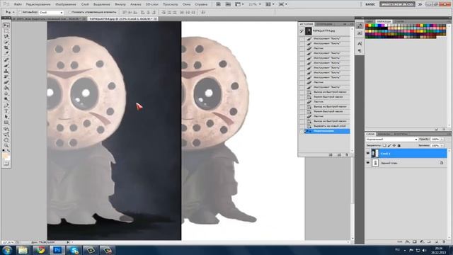Open File Explorer from taskbar
The height and width of the screenshot is (255, 453).
click(23, 250)
